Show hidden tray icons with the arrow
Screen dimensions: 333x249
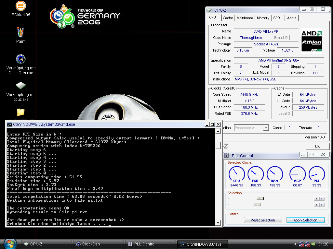pyautogui.click(x=295, y=244)
